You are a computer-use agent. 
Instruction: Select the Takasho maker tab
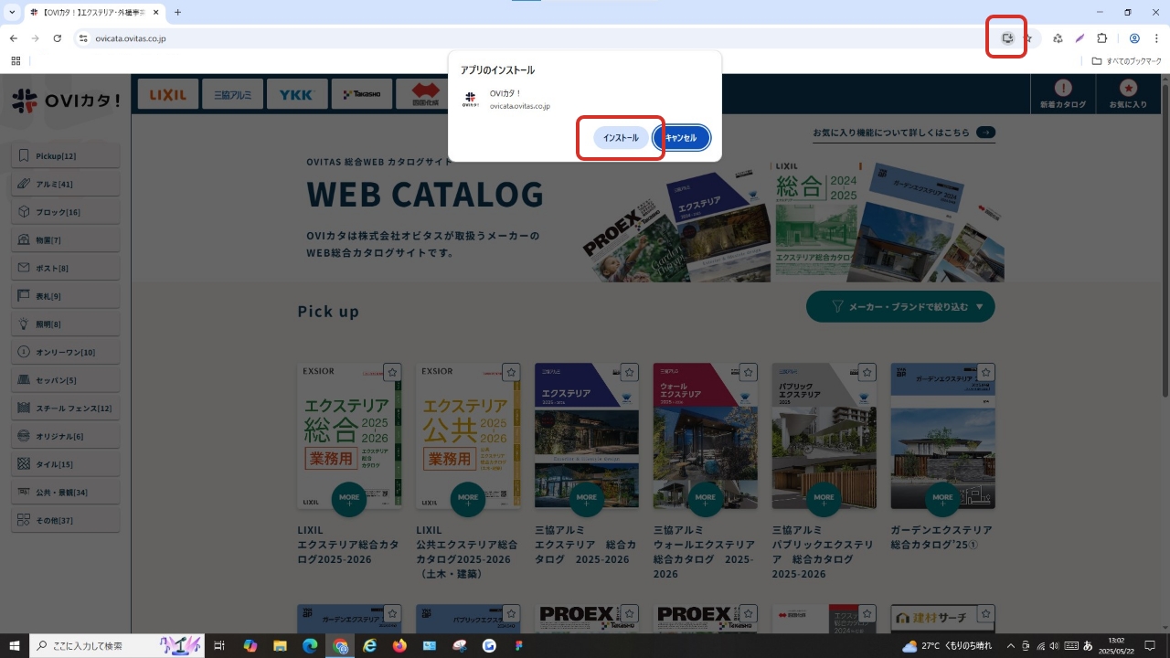point(362,94)
